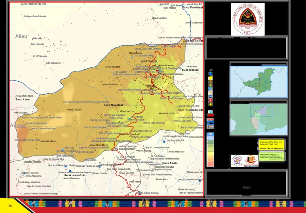The height and width of the screenshot is (213, 306).
Task: Click the yellow square legend symbol
Action: tap(210, 78)
